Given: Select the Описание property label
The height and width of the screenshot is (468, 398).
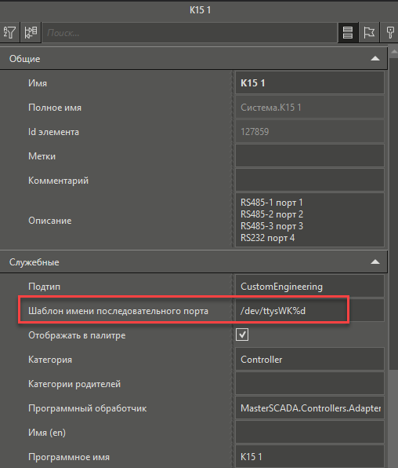Looking at the screenshot, I should [50, 221].
